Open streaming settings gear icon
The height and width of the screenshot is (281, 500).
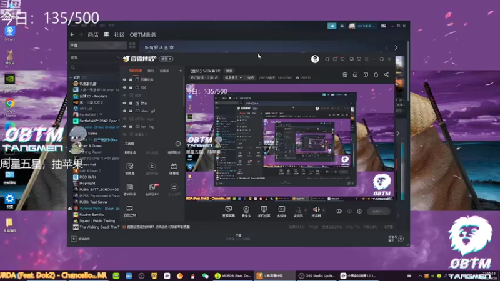pyautogui.click(x=359, y=211)
